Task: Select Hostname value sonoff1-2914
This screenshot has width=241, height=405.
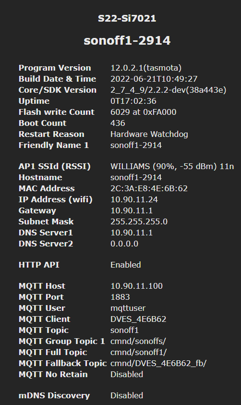Action: pos(136,177)
